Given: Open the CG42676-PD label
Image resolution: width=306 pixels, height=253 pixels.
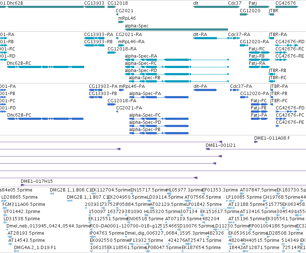Looking at the screenshot, I should 290,108.
